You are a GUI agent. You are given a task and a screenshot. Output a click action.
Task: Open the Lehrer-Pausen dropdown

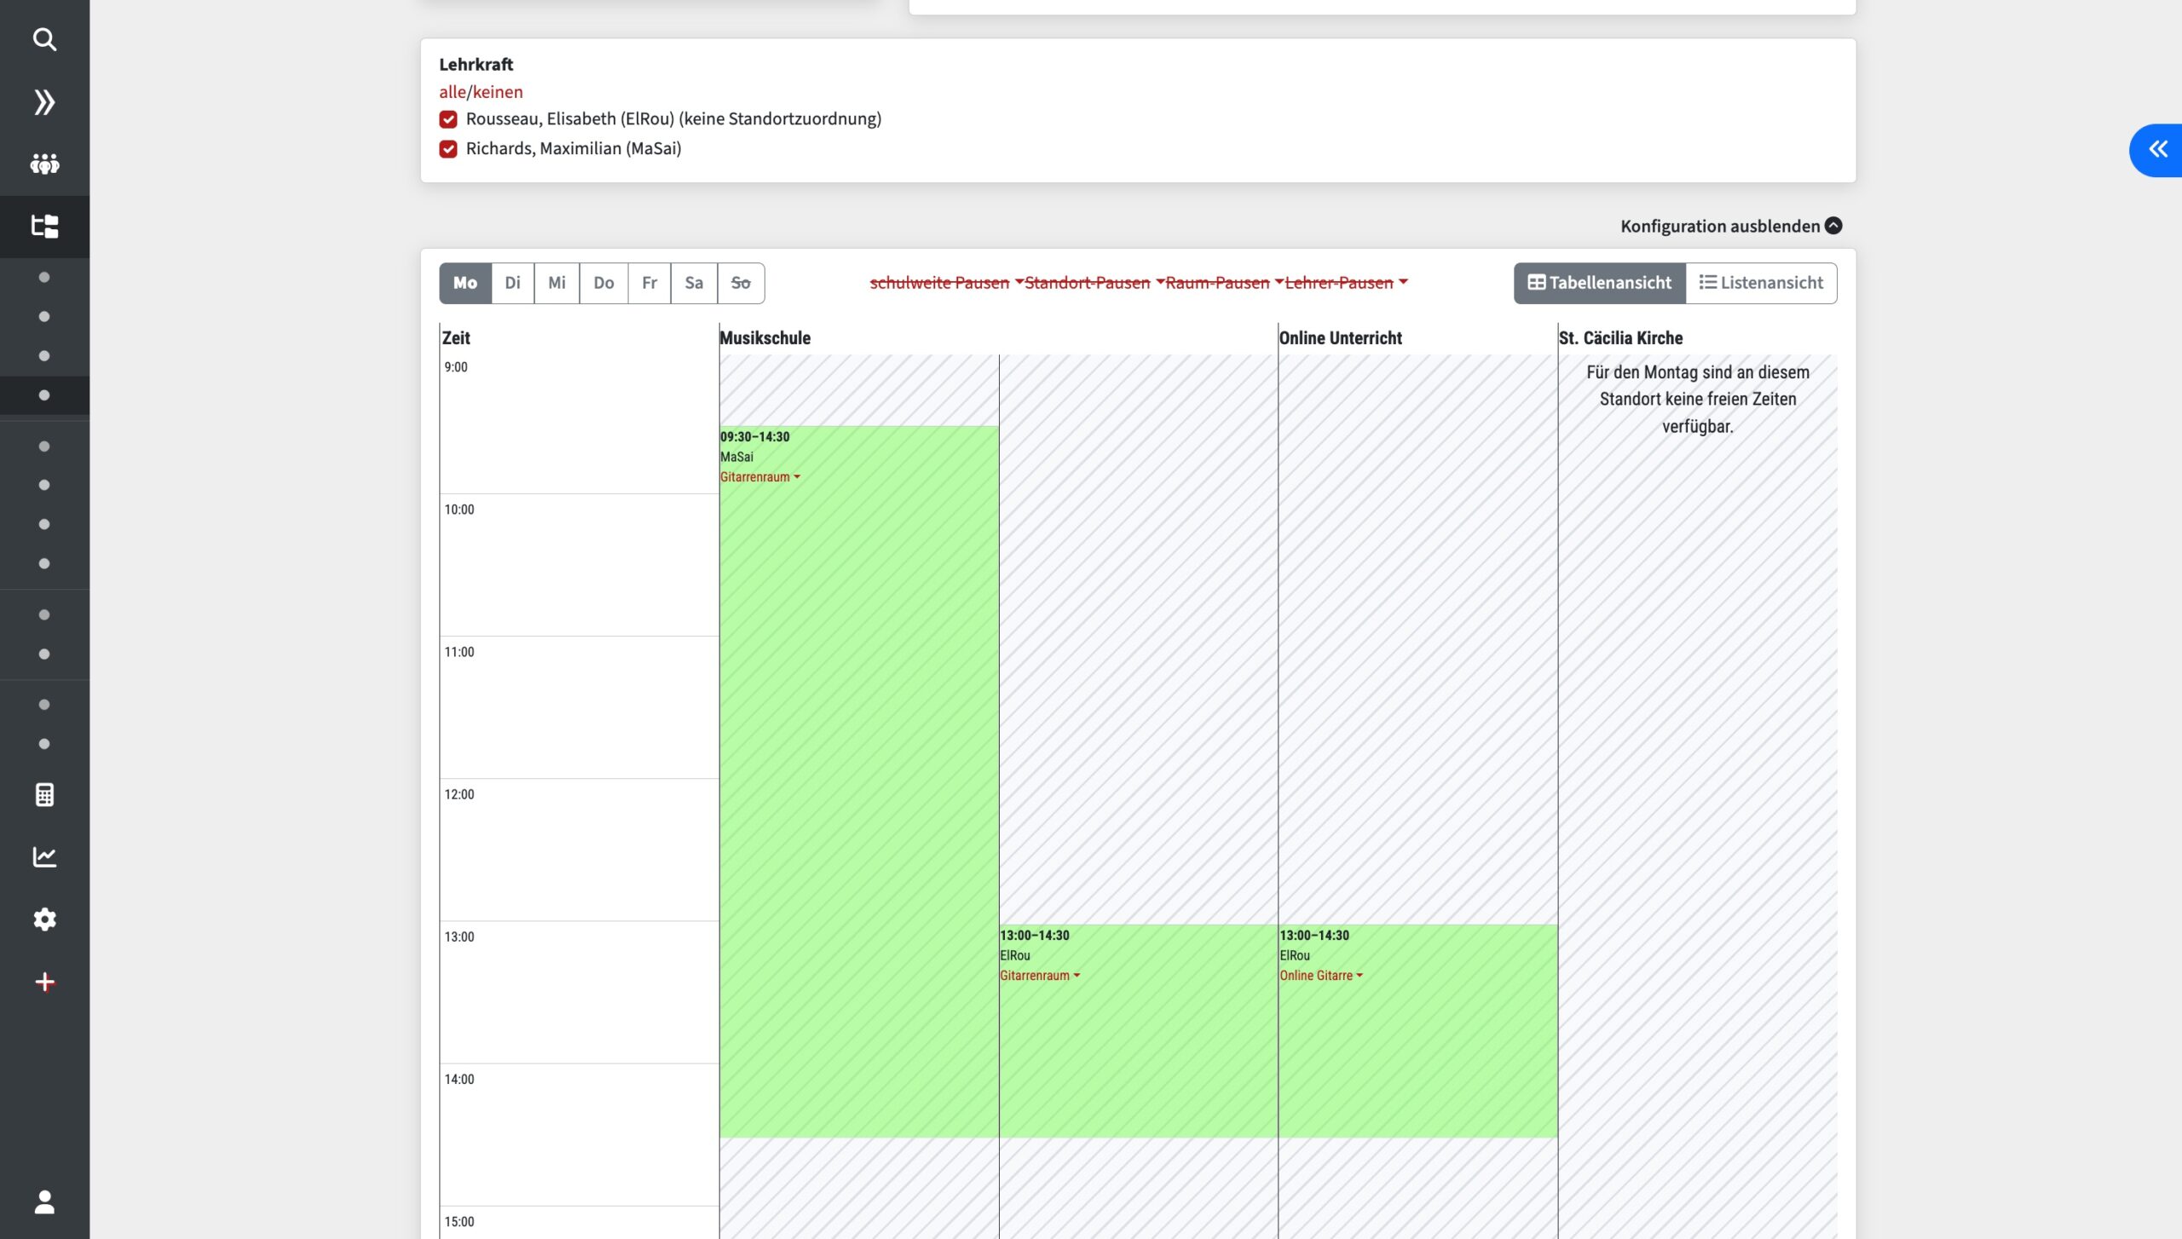1346,283
